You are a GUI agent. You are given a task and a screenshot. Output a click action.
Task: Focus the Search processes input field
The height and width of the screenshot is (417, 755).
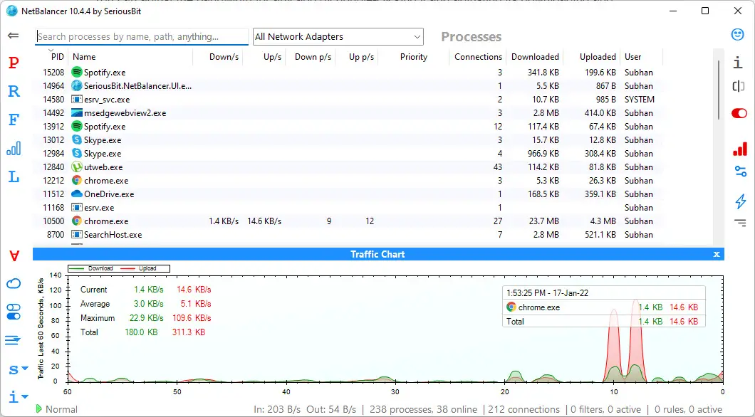[142, 36]
